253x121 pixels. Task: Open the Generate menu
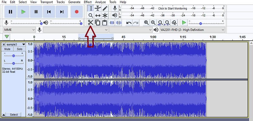pyautogui.click(x=74, y=2)
